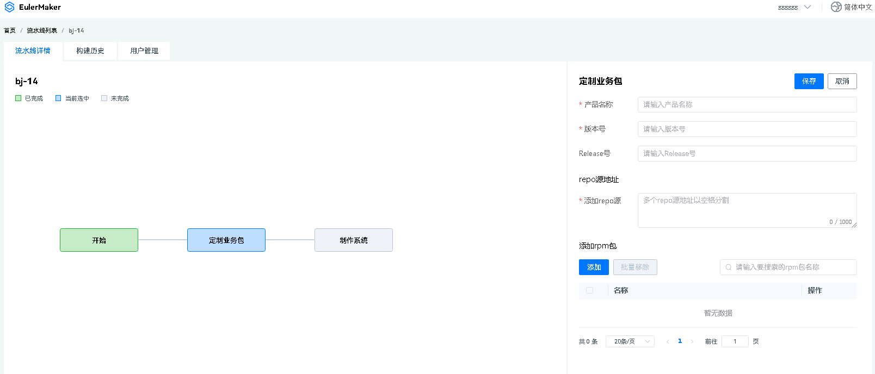The image size is (875, 374).
Task: Click the 取消 button
Action: [842, 81]
